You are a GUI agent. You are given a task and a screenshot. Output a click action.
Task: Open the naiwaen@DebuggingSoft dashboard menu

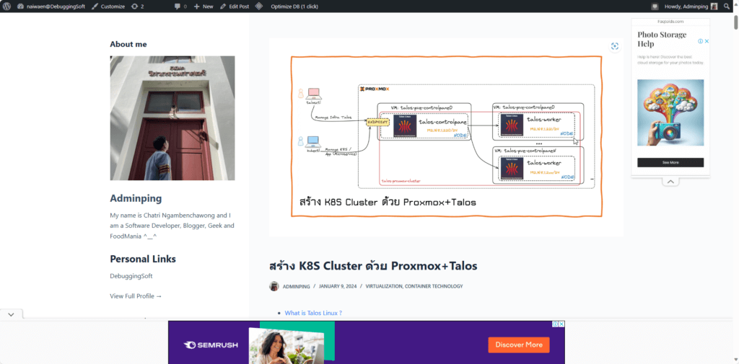[51, 6]
